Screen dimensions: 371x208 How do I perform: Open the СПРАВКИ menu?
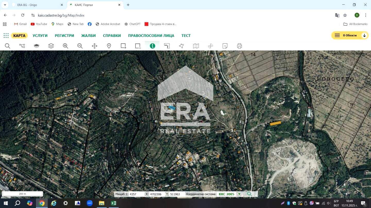tap(112, 35)
